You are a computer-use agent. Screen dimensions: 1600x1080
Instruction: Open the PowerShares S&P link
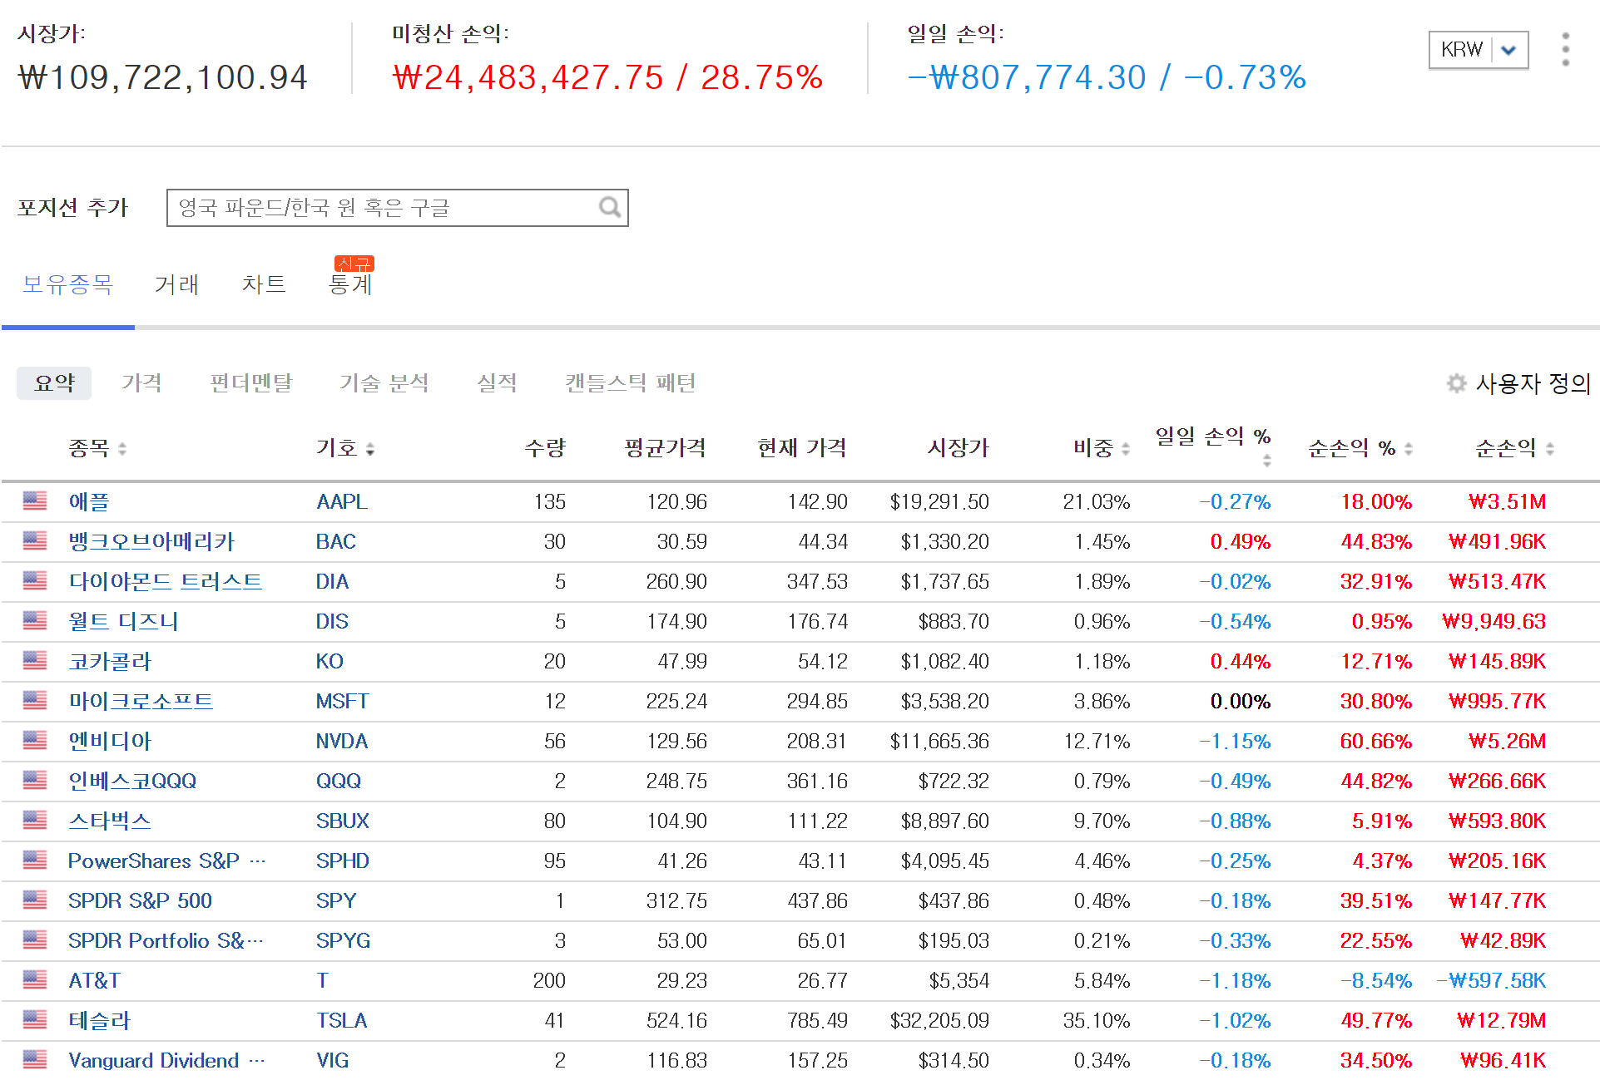pyautogui.click(x=166, y=861)
